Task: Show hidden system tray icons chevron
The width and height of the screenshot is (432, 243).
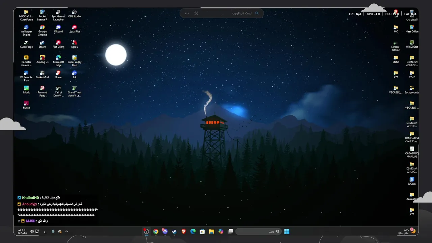Action: (x=66, y=232)
